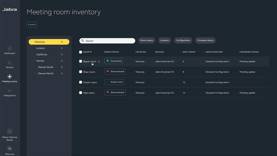Select the Meeting rooms sidebar icon

[x=10, y=77]
